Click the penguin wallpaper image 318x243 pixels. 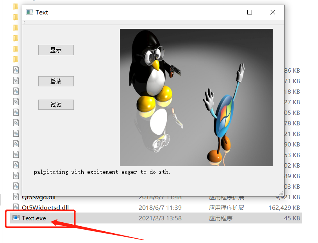pos(195,97)
